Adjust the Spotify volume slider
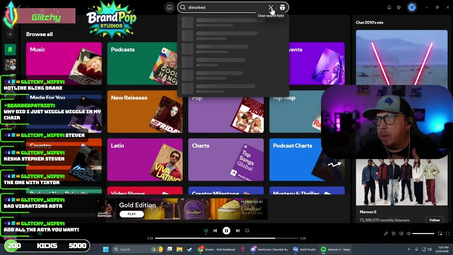Image resolution: width=453 pixels, height=255 pixels. coord(423,234)
